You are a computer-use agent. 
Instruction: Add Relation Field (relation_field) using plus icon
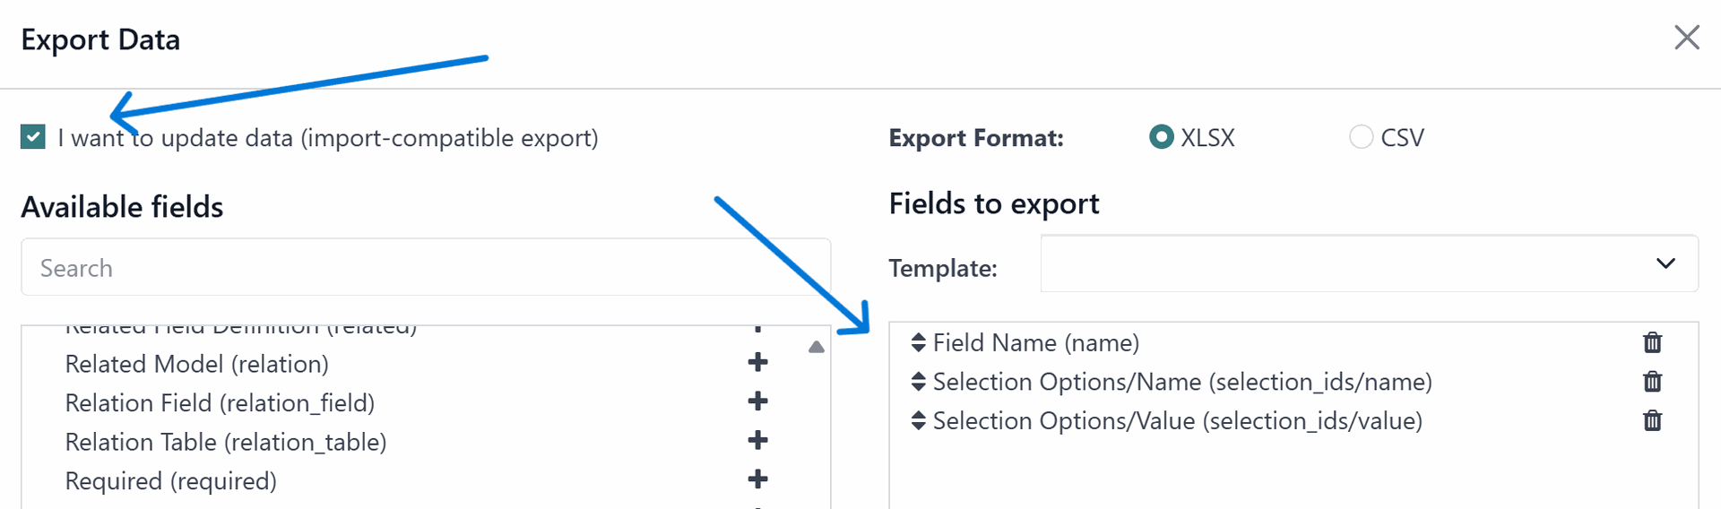[757, 401]
